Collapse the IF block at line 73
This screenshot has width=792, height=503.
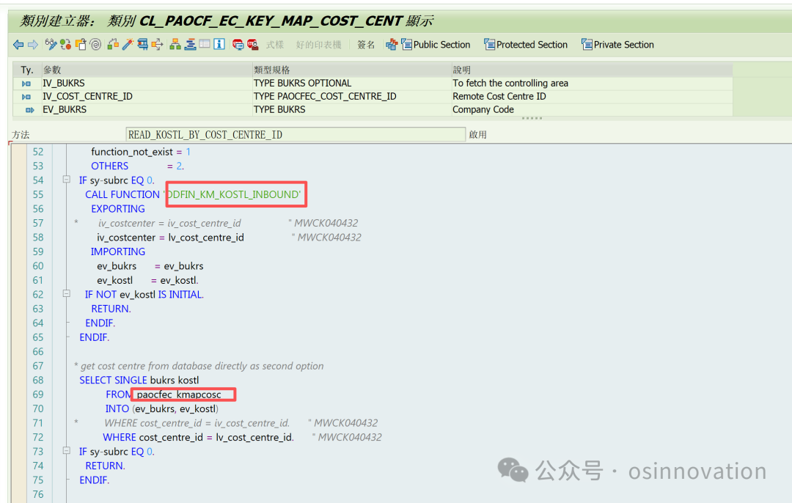click(66, 450)
